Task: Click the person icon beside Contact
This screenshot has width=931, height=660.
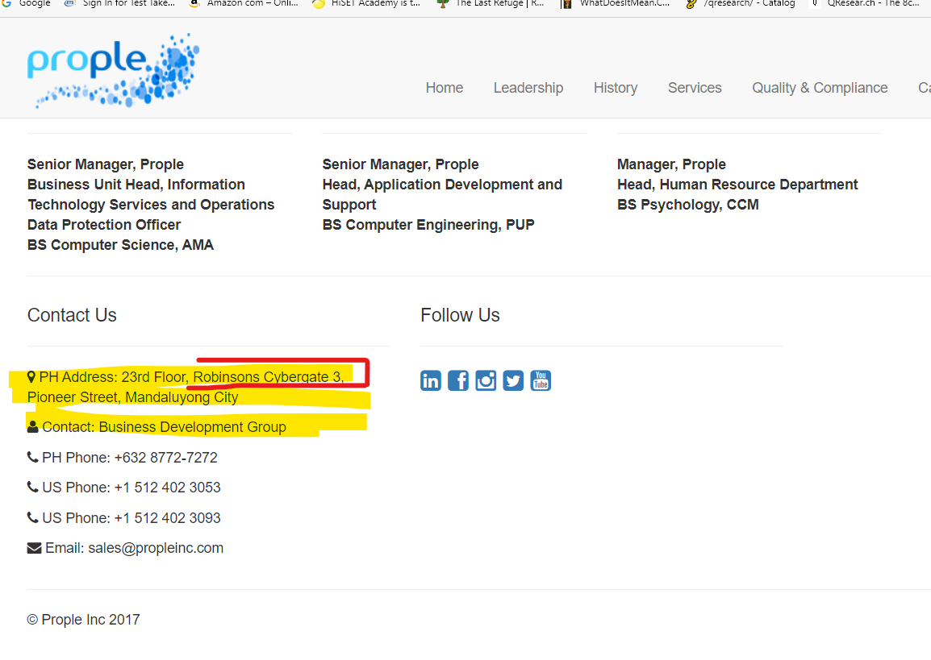Action: [x=32, y=427]
